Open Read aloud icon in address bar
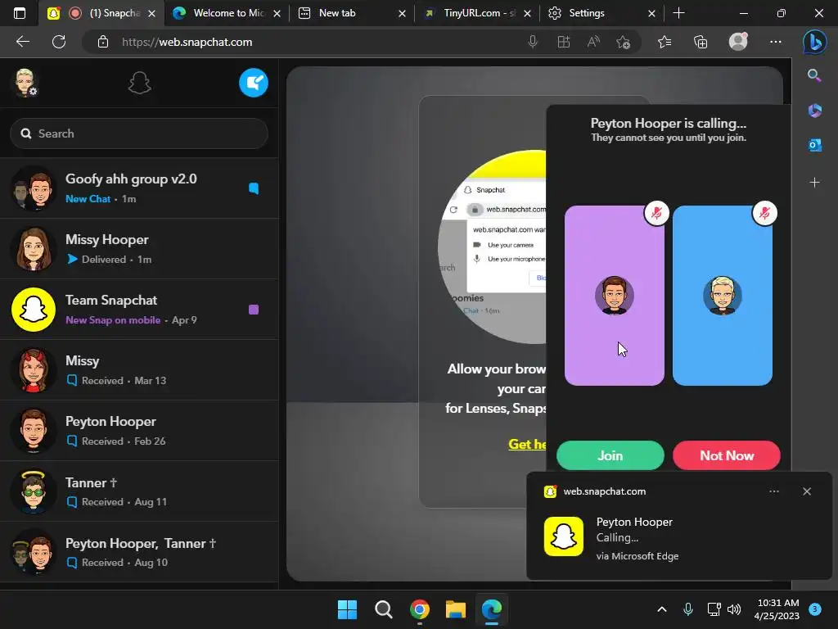Image resolution: width=838 pixels, height=629 pixels. pos(593,42)
